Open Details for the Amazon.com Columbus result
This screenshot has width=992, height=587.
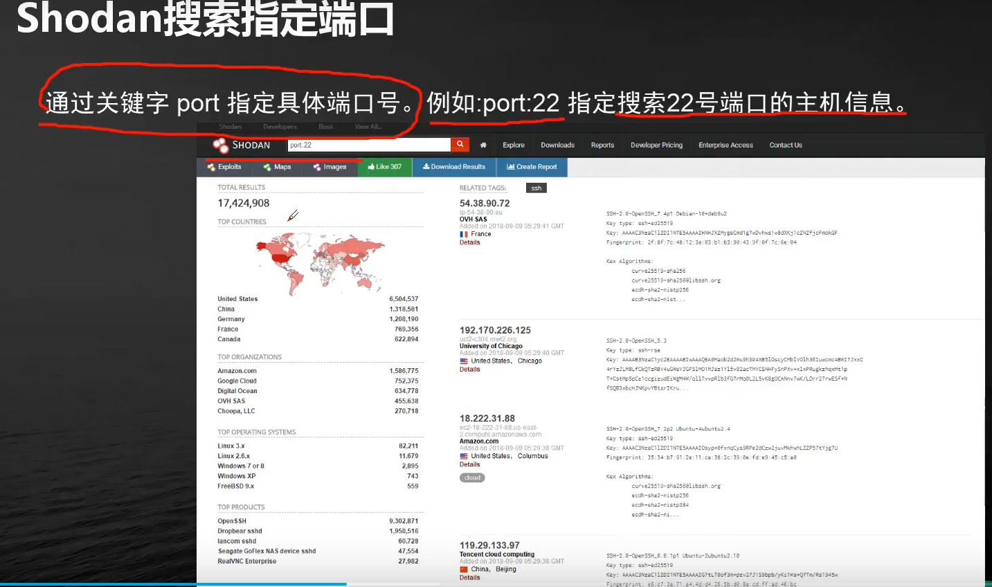470,464
